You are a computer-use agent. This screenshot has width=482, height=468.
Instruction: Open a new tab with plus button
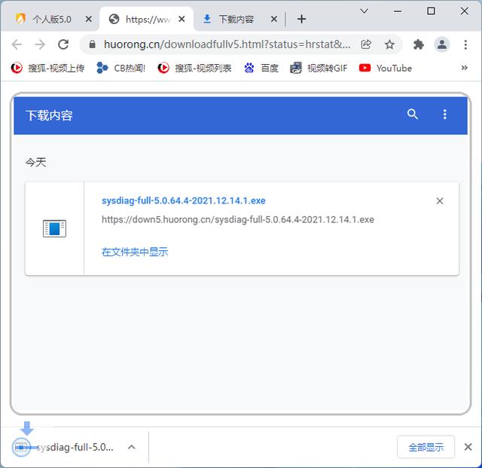tap(301, 19)
